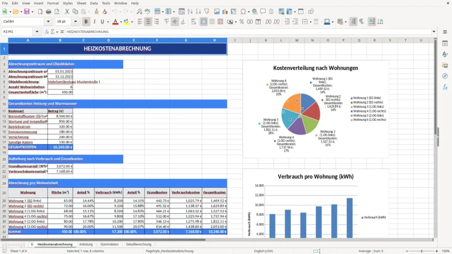The image size is (452, 254).
Task: Toggle center vertically alignment
Action: (175, 22)
